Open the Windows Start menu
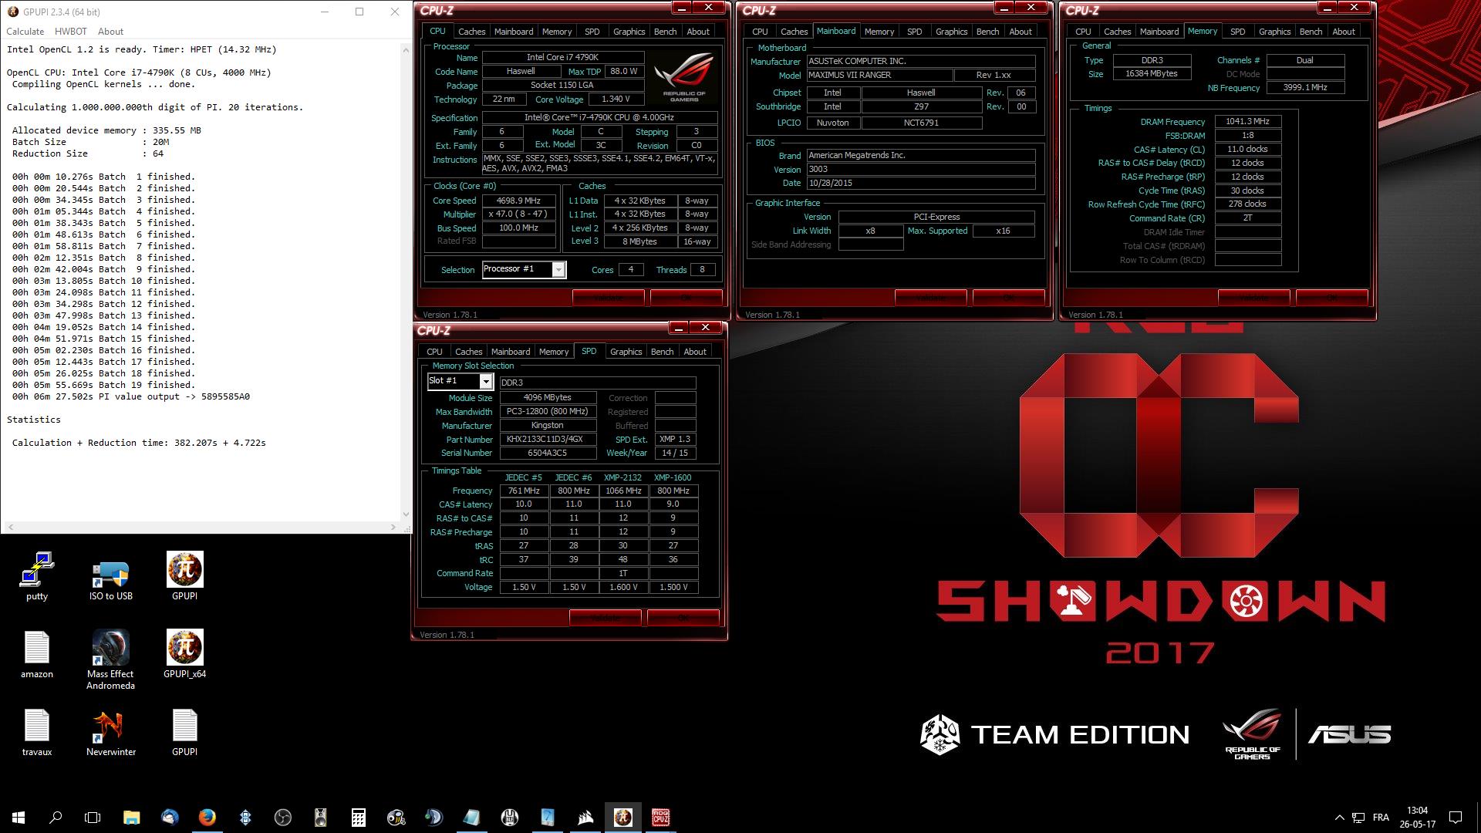1481x833 pixels. (19, 817)
